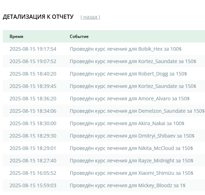Select the Событие column header
This screenshot has height=195, width=205.
coord(79,37)
